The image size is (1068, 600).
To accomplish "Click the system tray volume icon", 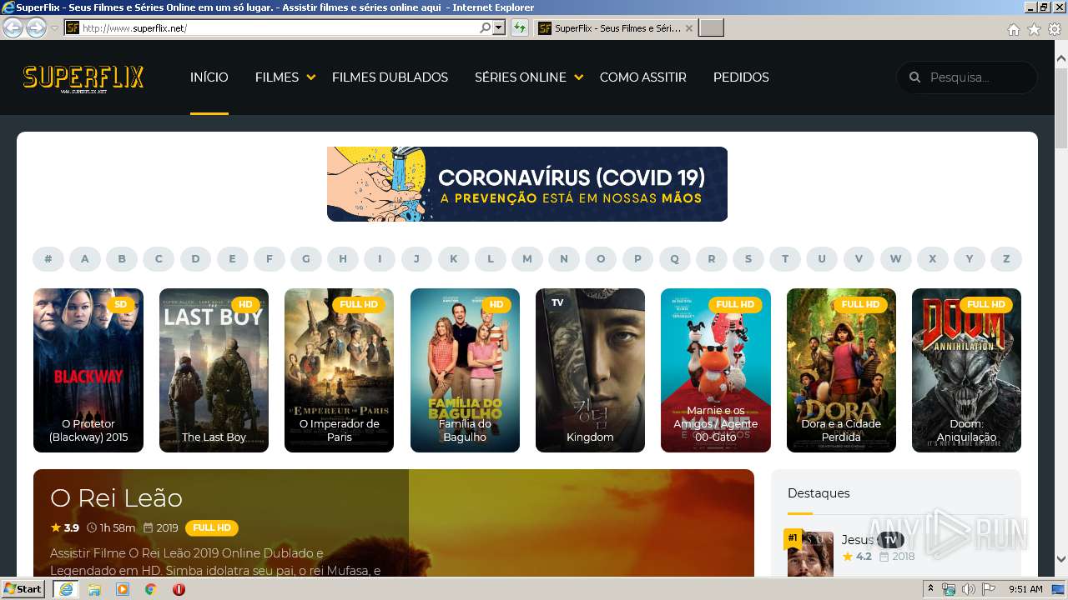I will pyautogui.click(x=969, y=589).
